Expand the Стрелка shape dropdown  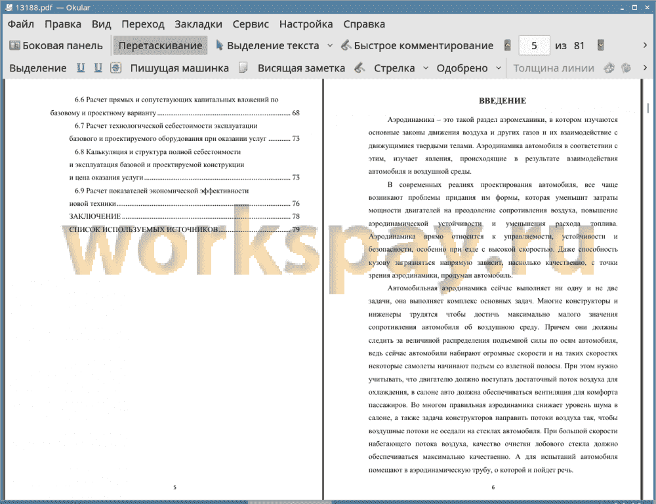point(426,68)
